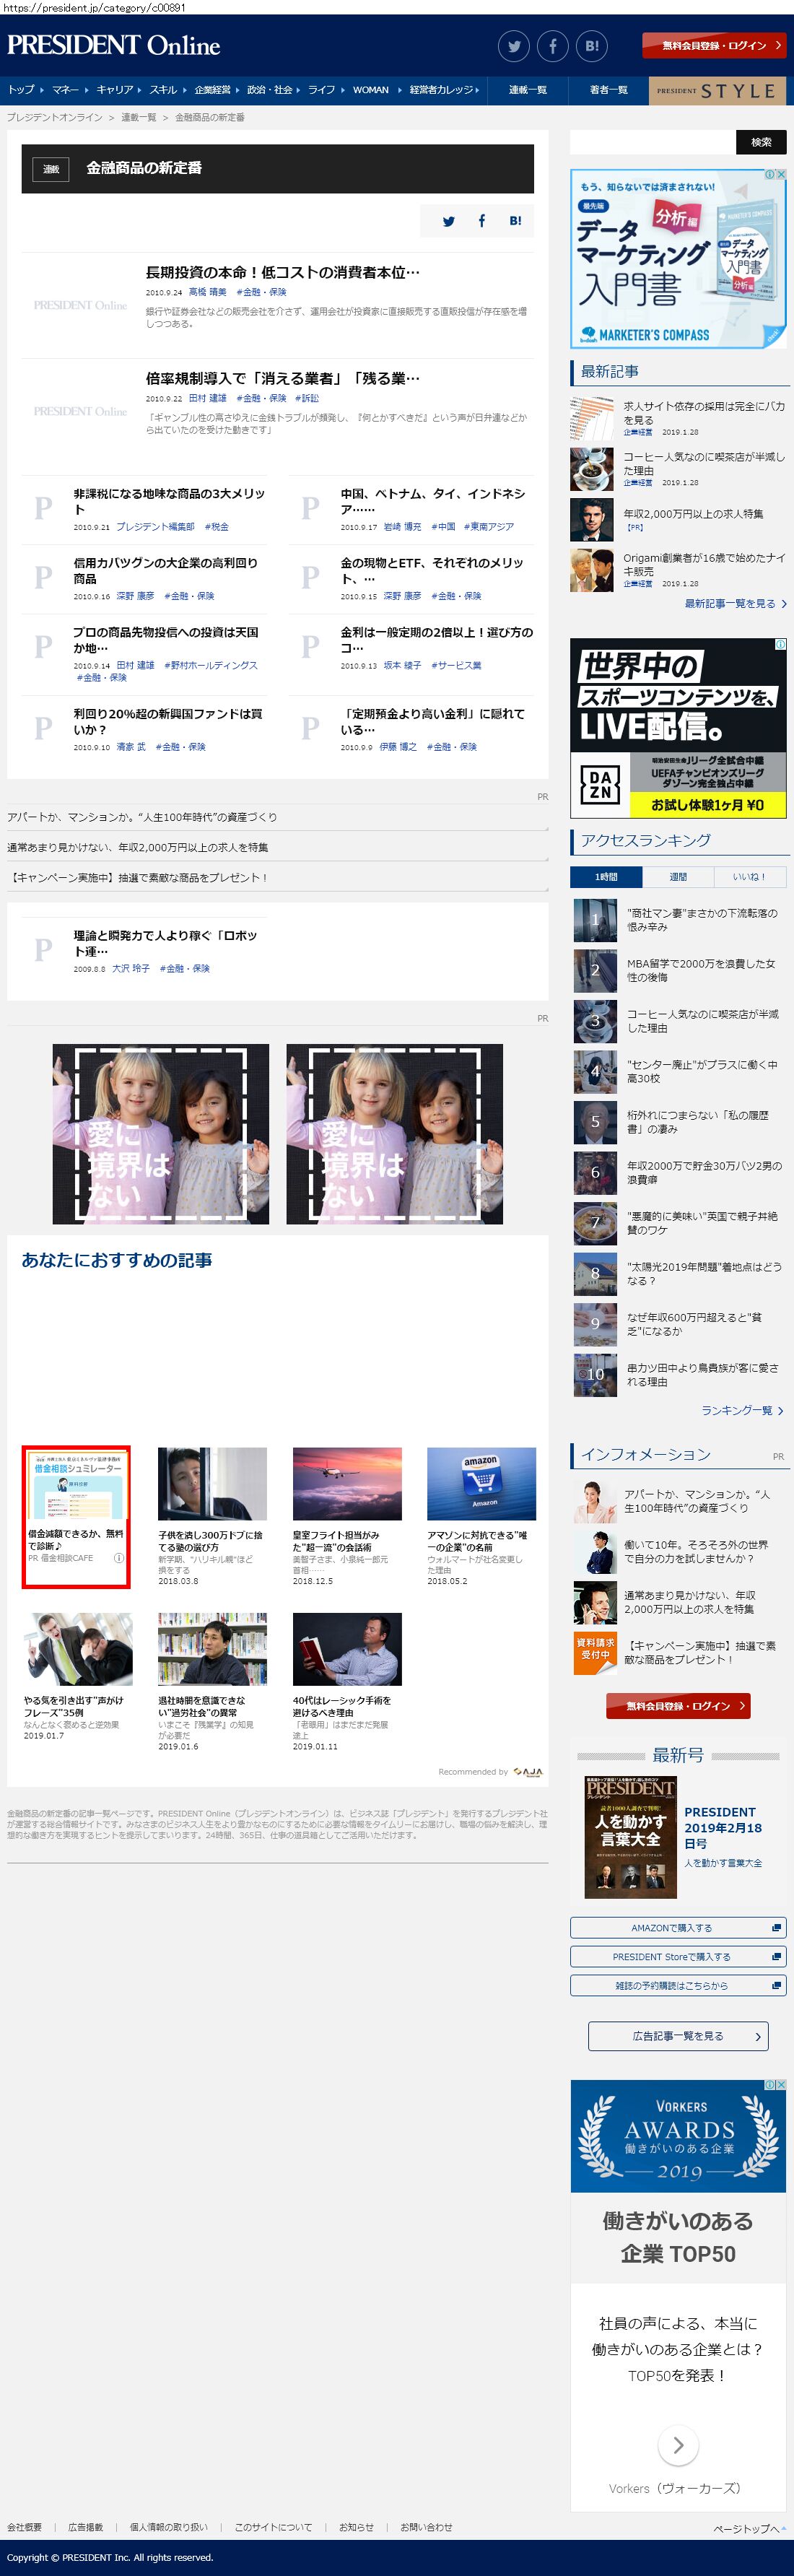Open article 信用力バツグンの大企業の高利回り商品
Viewport: 794px width, 2576px height.
coord(165,571)
